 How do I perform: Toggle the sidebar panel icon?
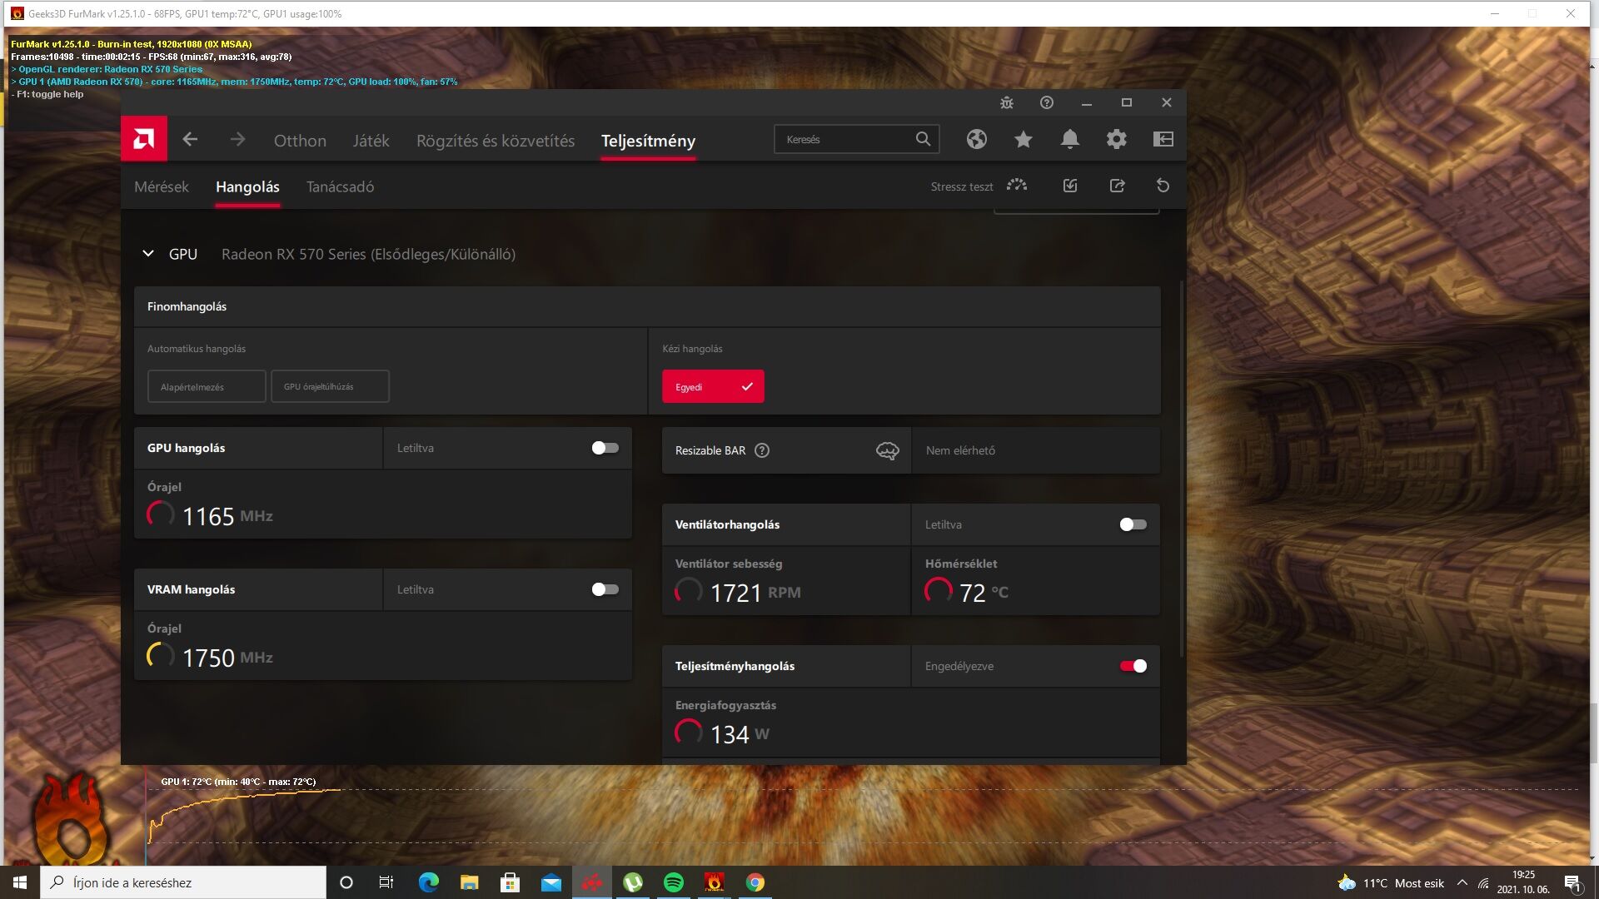pyautogui.click(x=1163, y=139)
